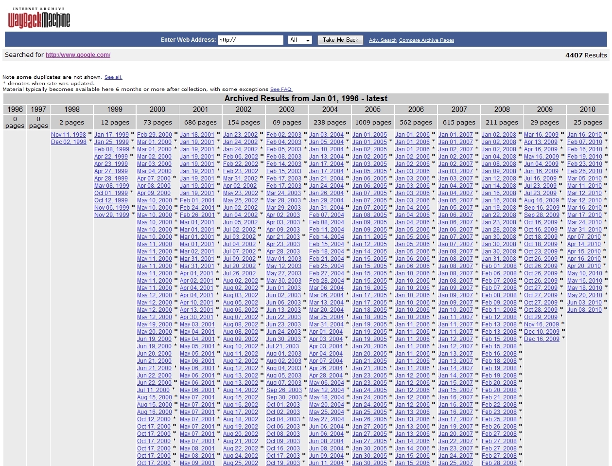612x466 pixels.
Task: Click the Wayback Machine logo
Action: 39,18
